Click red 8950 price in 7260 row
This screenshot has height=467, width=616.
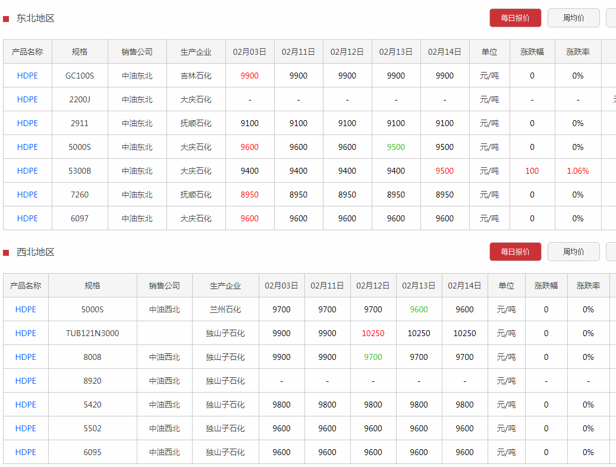(x=250, y=195)
